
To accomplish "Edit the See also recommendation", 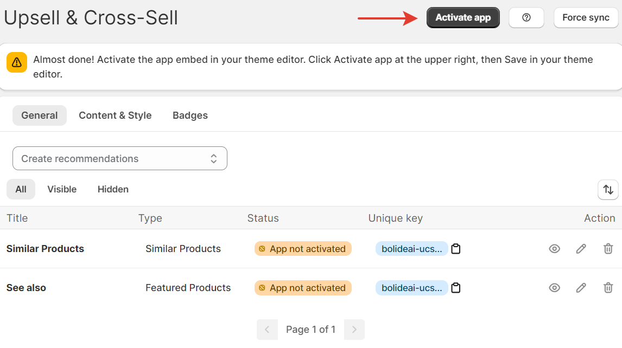I will point(581,288).
